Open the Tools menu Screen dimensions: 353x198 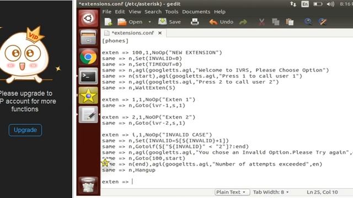coord(172,12)
